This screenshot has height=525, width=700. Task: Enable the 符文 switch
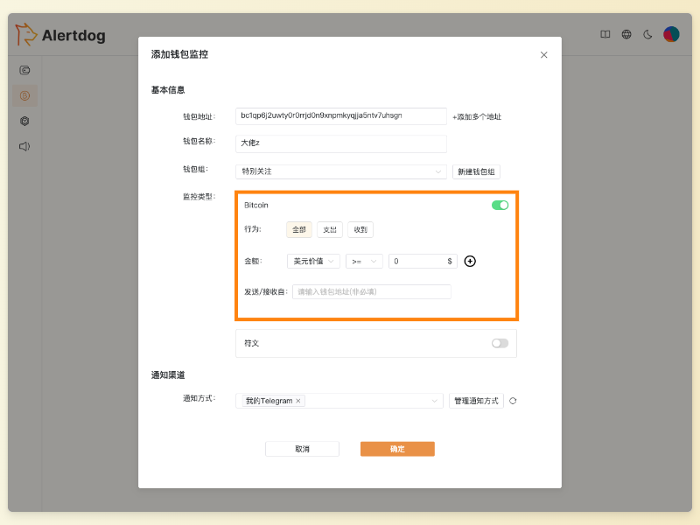[500, 343]
